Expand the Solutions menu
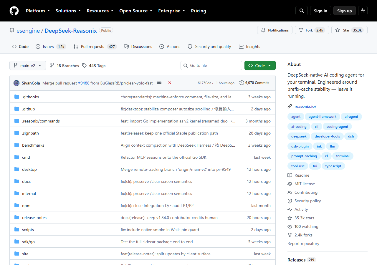Viewport: 377px width, 265px height. (x=68, y=11)
